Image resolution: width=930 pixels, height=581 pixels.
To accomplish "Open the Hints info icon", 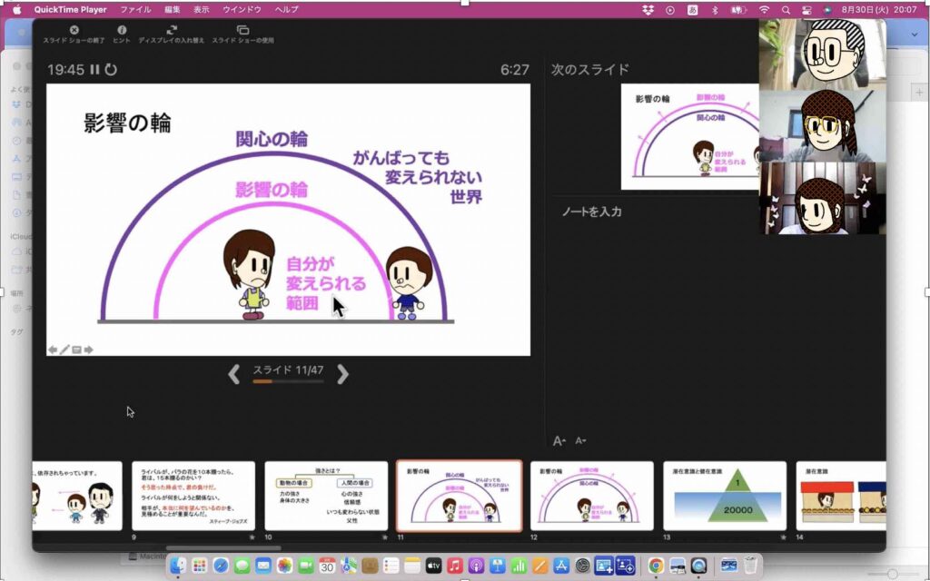I will pos(122,30).
